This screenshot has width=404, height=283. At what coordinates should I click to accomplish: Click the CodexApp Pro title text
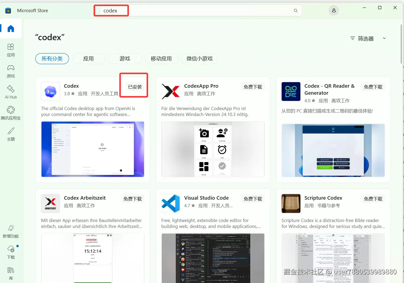click(201, 86)
